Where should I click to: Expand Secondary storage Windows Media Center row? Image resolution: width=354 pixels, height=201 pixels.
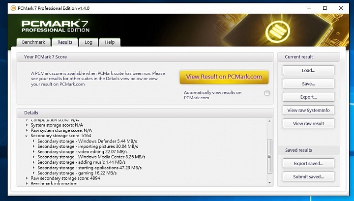point(33,157)
